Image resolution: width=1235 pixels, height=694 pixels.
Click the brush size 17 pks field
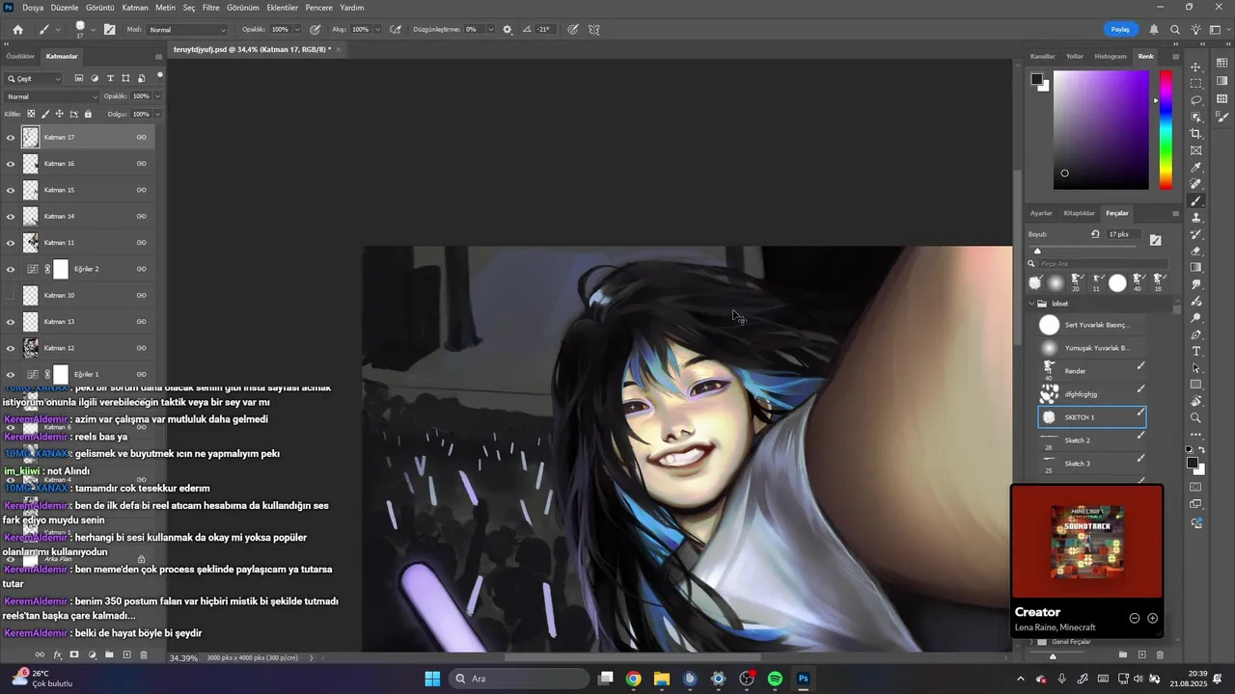(x=1124, y=234)
